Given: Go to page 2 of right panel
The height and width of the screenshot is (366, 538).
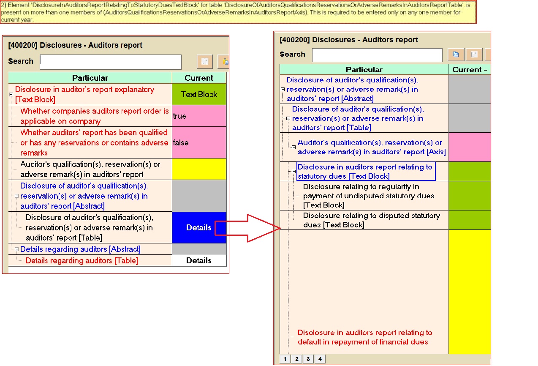Looking at the screenshot, I should 296,359.
